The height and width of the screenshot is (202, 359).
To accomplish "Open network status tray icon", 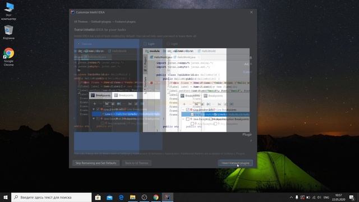I will coord(314,198).
